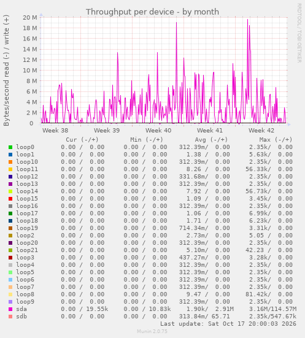Click the 'Week 39' x-axis label
This screenshot has width=305, height=338.
pyautogui.click(x=107, y=131)
